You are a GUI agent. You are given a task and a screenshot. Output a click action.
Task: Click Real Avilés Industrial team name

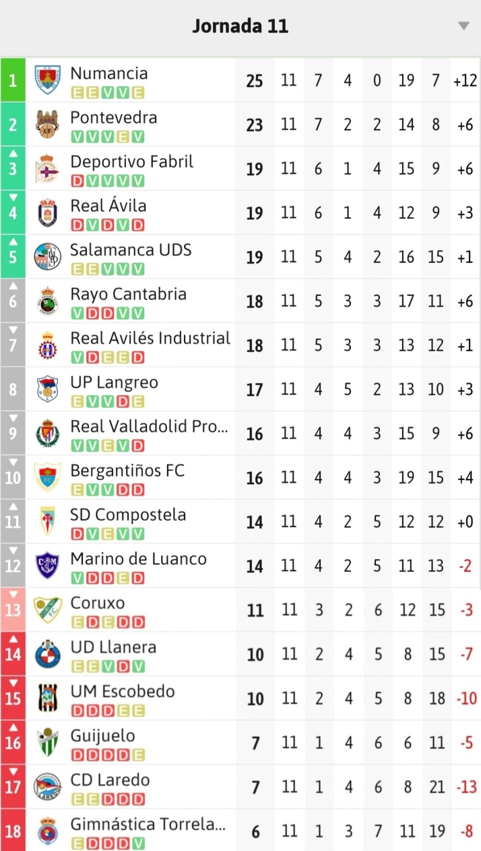click(x=150, y=338)
